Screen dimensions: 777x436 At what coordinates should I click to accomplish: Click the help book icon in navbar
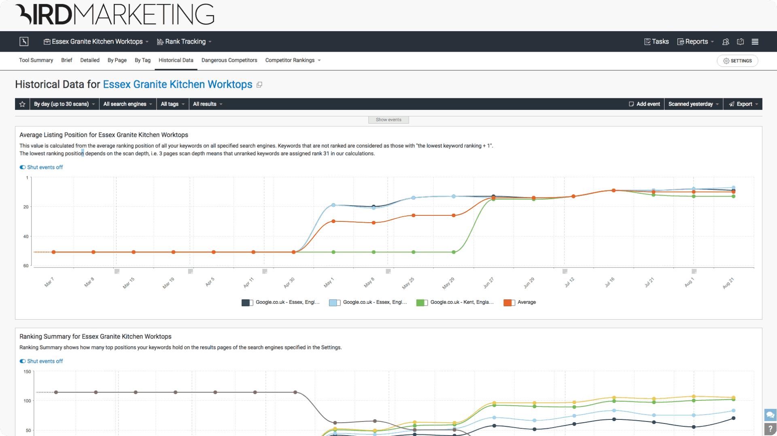(x=740, y=42)
